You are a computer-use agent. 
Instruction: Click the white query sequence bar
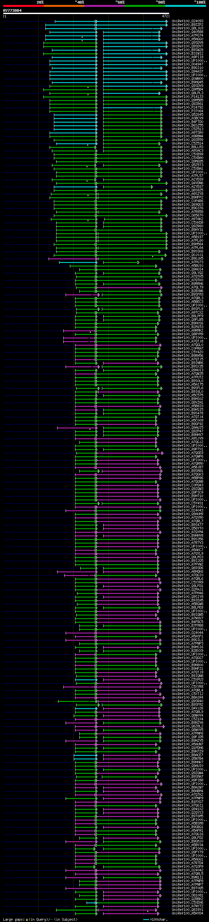tap(86, 14)
